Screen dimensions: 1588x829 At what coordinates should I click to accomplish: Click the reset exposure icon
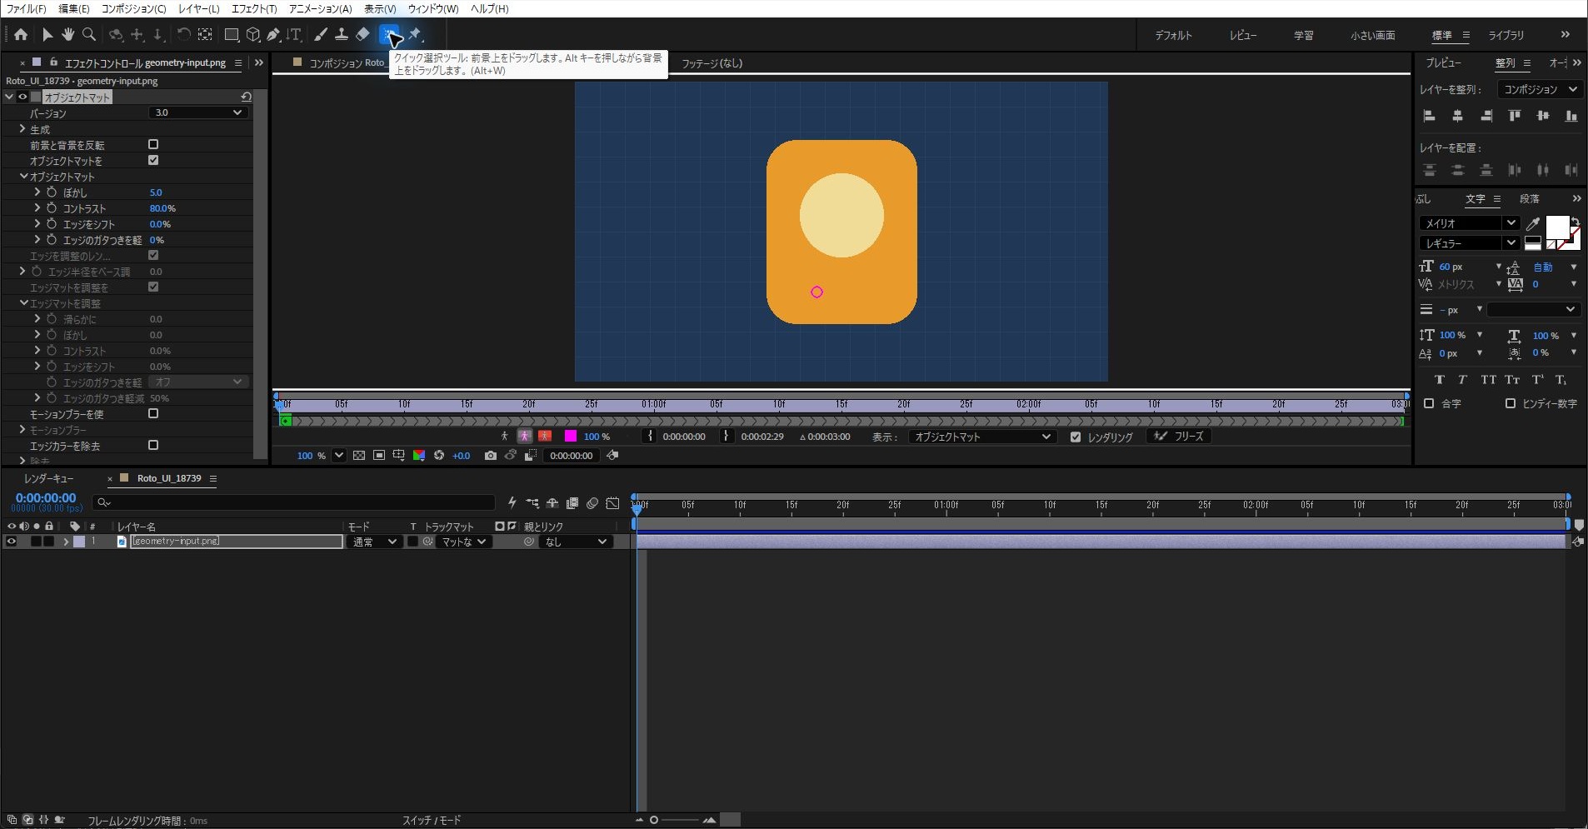(x=439, y=456)
